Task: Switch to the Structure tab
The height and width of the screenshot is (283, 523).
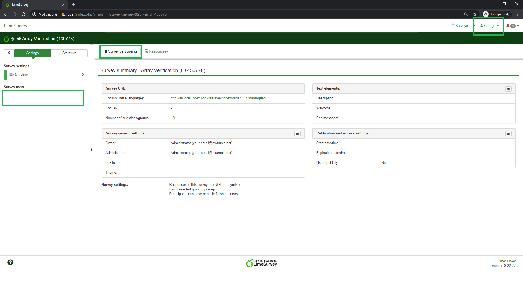Action: coord(69,53)
